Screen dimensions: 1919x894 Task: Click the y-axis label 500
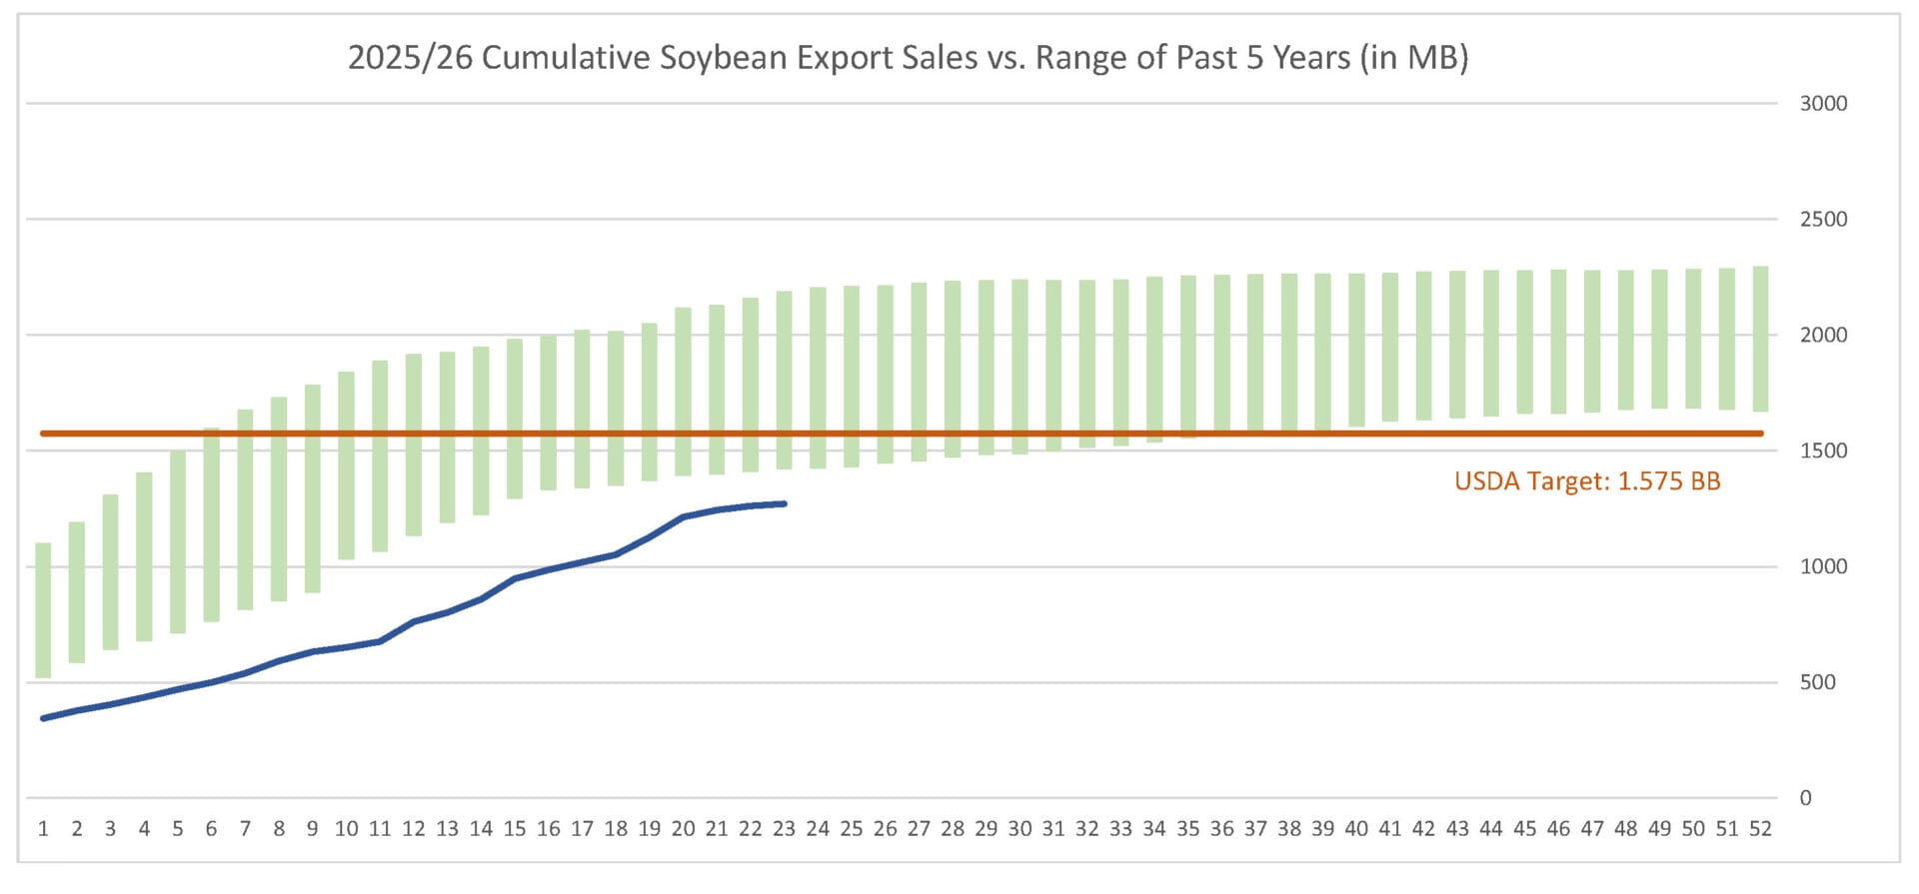click(x=1818, y=683)
